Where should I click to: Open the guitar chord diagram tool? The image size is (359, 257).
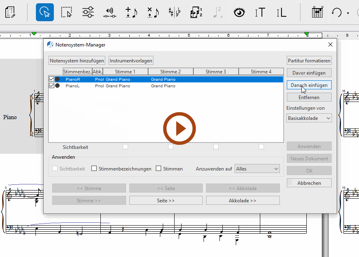coord(317,12)
